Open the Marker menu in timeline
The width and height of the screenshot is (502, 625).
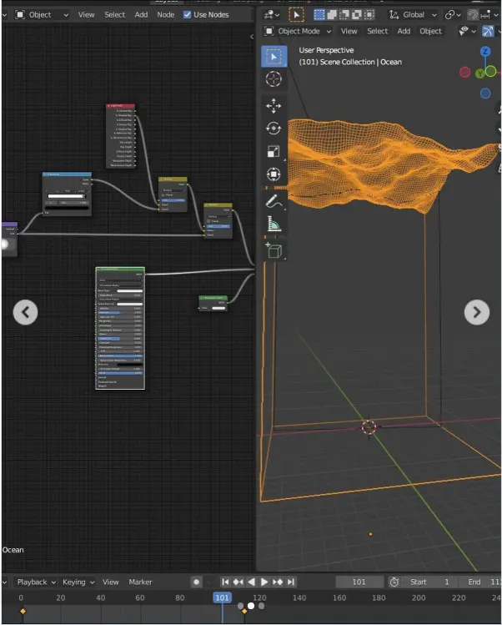140,582
